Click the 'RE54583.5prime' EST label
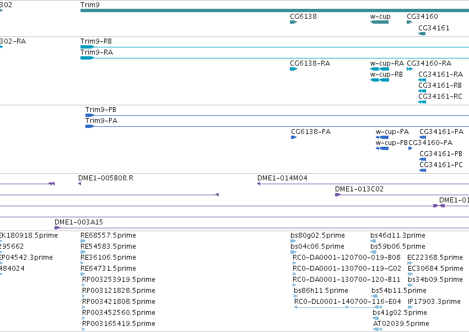 point(108,247)
